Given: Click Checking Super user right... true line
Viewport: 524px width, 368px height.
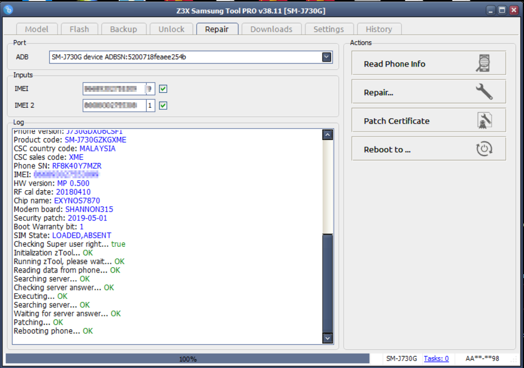Looking at the screenshot, I should pos(70,244).
